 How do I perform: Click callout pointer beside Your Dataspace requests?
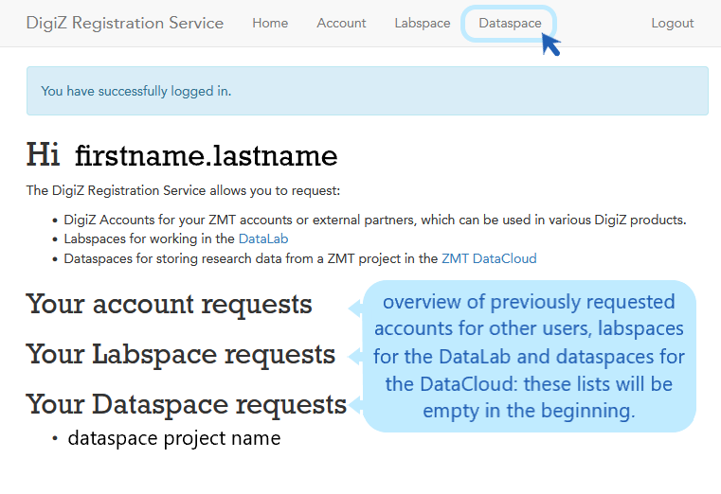[x=356, y=405]
